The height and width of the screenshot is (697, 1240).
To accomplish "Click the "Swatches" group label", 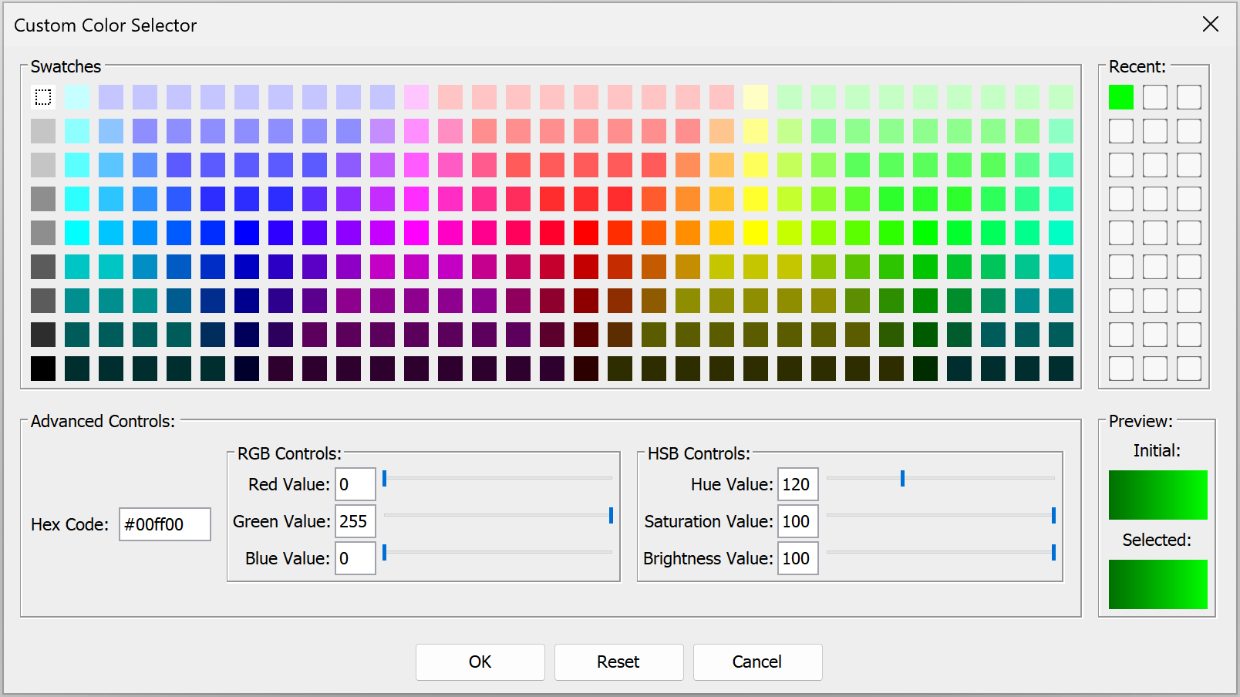I will coord(66,66).
